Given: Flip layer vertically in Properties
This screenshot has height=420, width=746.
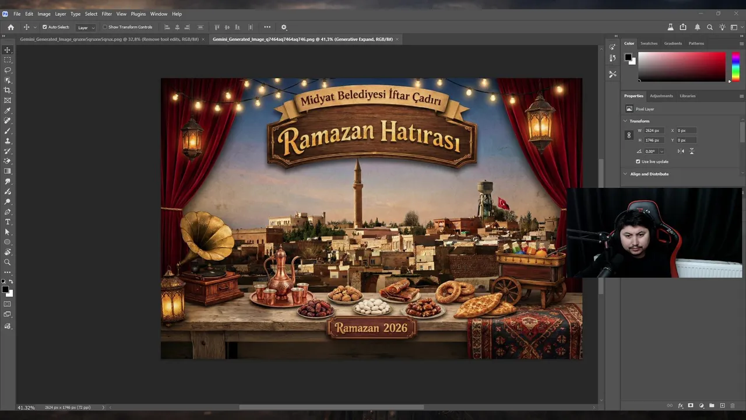Looking at the screenshot, I should click(x=692, y=151).
